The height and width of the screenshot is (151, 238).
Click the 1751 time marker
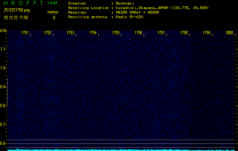coord(25,33)
